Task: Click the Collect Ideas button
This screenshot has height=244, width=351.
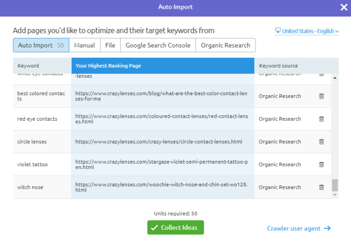Action: click(175, 228)
